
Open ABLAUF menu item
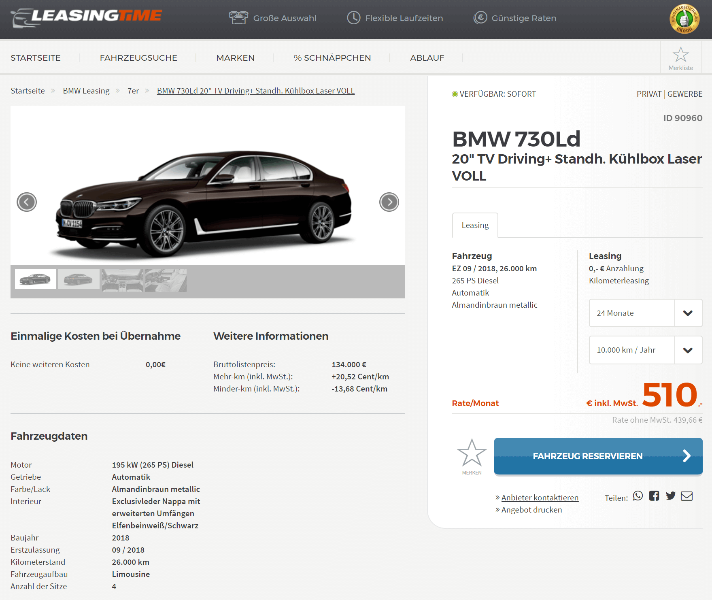click(x=427, y=58)
